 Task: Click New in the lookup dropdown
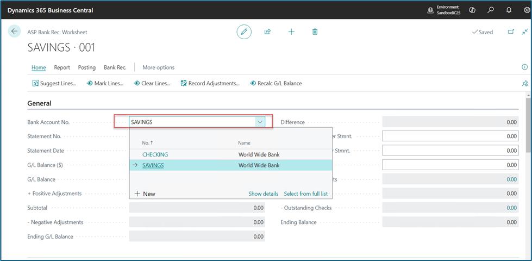point(145,194)
